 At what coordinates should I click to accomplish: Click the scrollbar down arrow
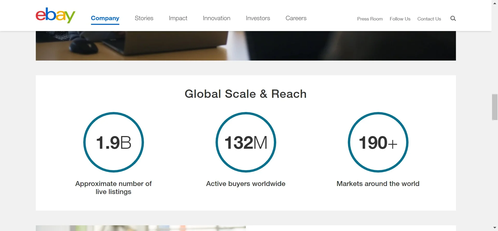point(495,228)
